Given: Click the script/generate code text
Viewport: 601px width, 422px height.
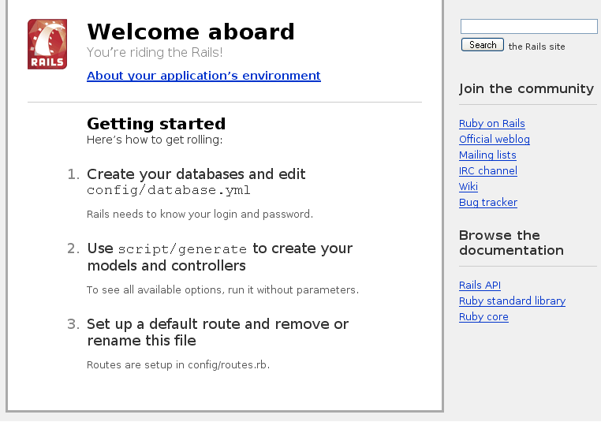Looking at the screenshot, I should (x=182, y=249).
